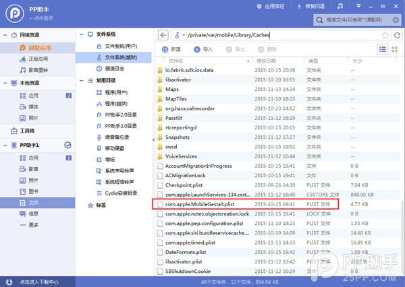Open 崩溃日志 crash logs
The width and height of the screenshot is (405, 287).
[x=113, y=69]
